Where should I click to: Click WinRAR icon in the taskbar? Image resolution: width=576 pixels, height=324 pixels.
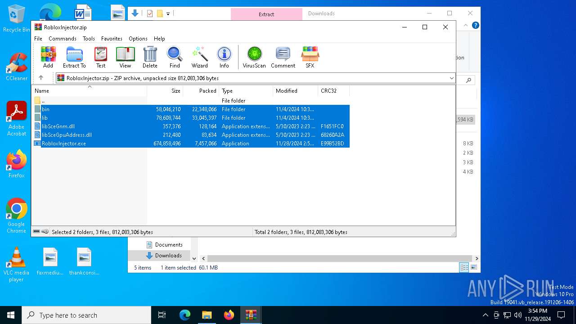pos(251,315)
